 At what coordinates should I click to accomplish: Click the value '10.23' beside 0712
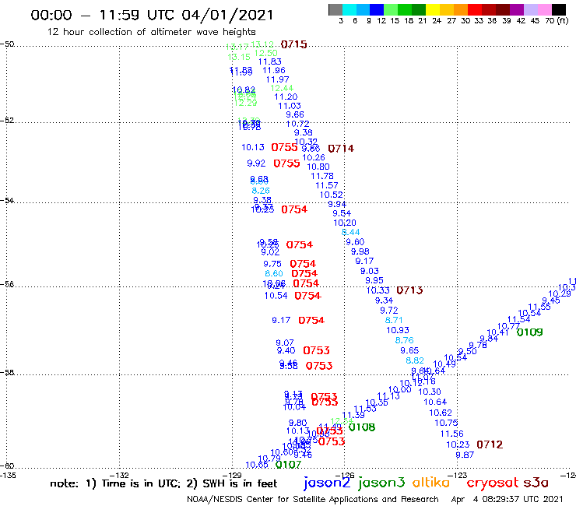458,445
